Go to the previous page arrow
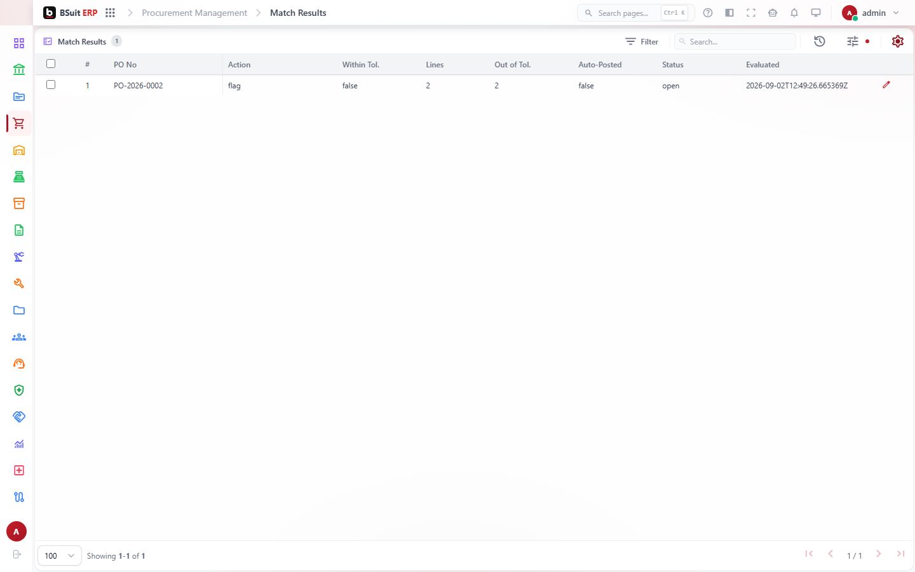The image size is (915, 572). coord(830,554)
